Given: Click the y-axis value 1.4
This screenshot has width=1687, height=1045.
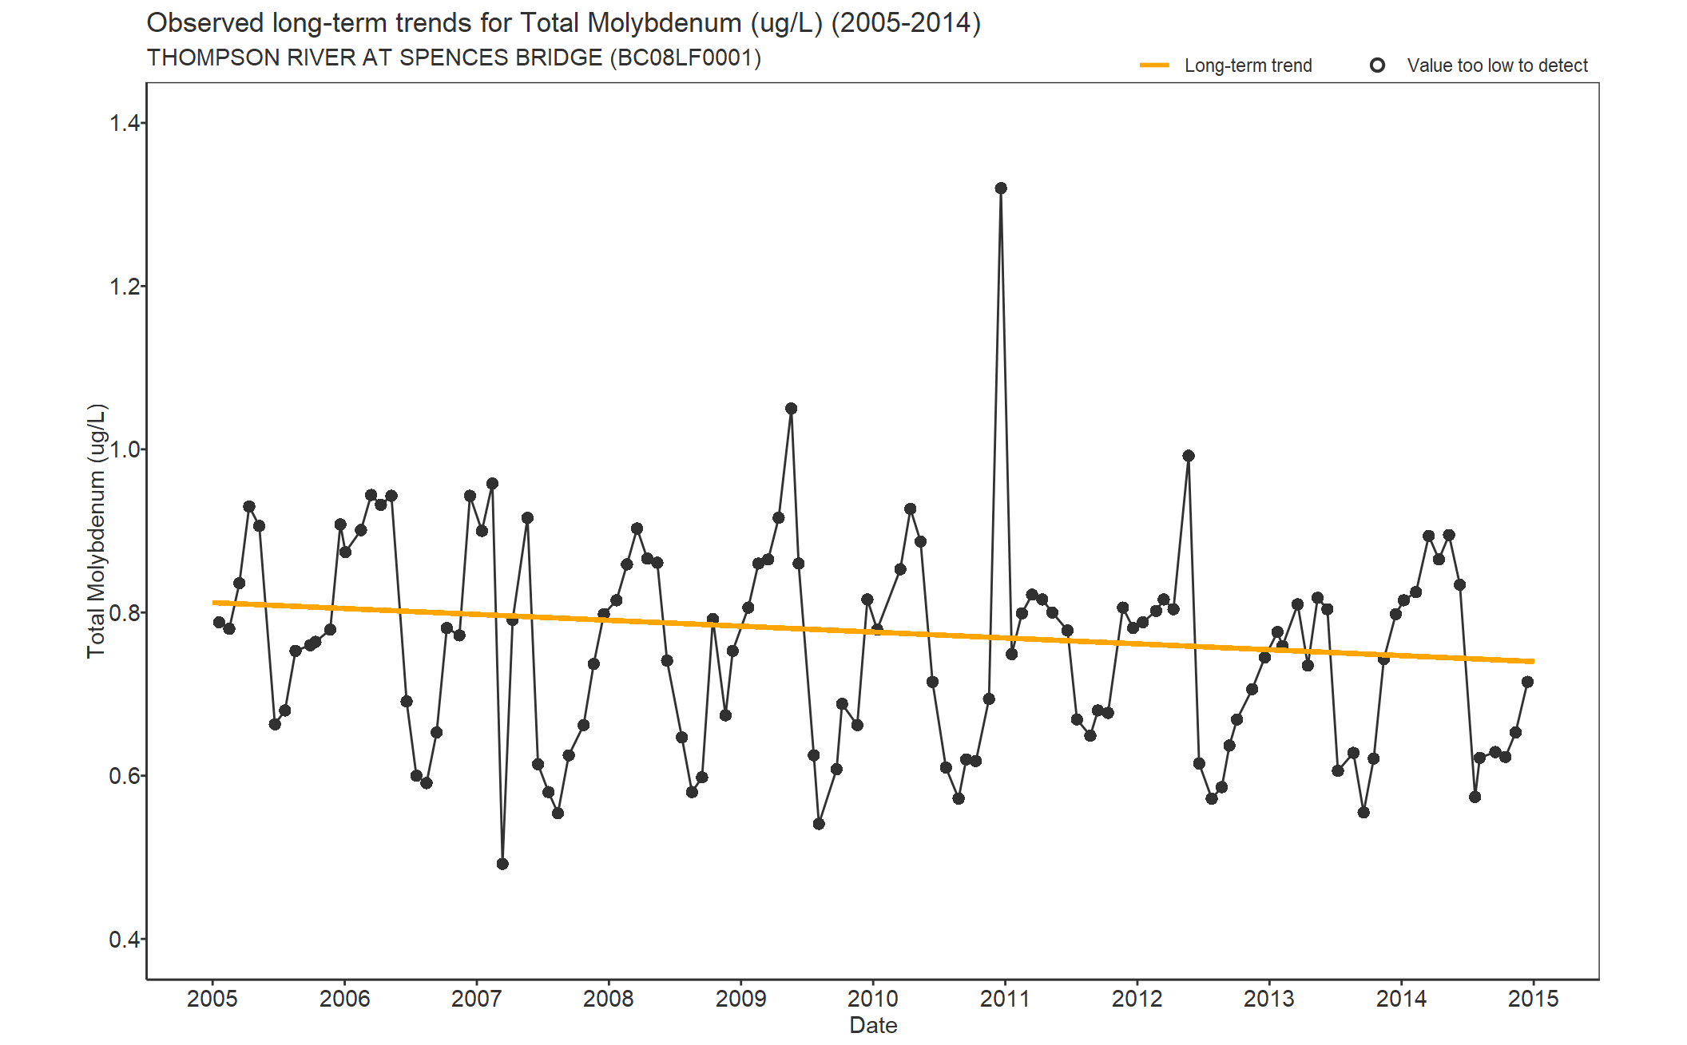Looking at the screenshot, I should click(x=124, y=123).
